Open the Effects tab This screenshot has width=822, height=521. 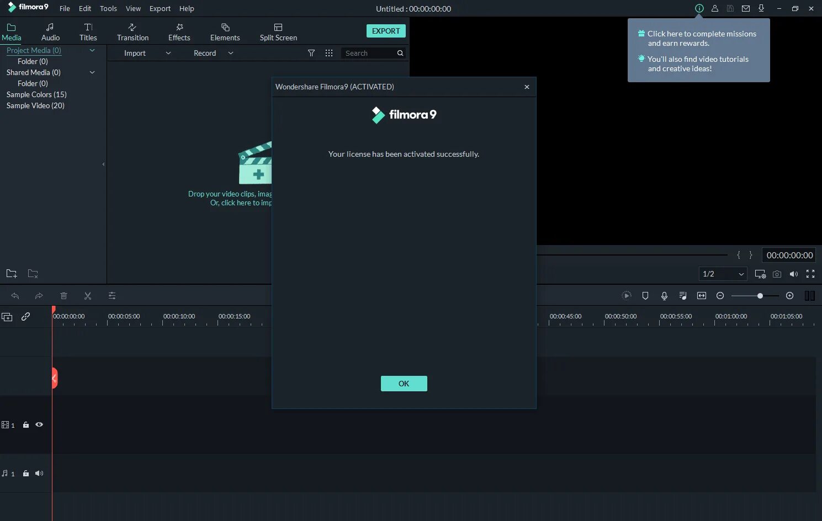point(179,32)
